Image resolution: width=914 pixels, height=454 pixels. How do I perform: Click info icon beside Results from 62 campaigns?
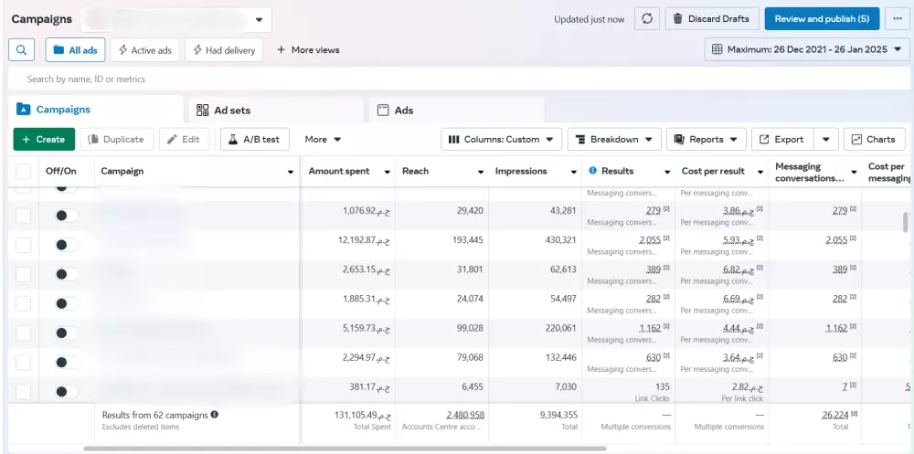pos(215,415)
